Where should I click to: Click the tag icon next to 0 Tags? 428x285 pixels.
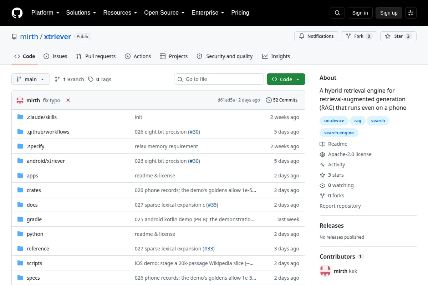[91, 79]
